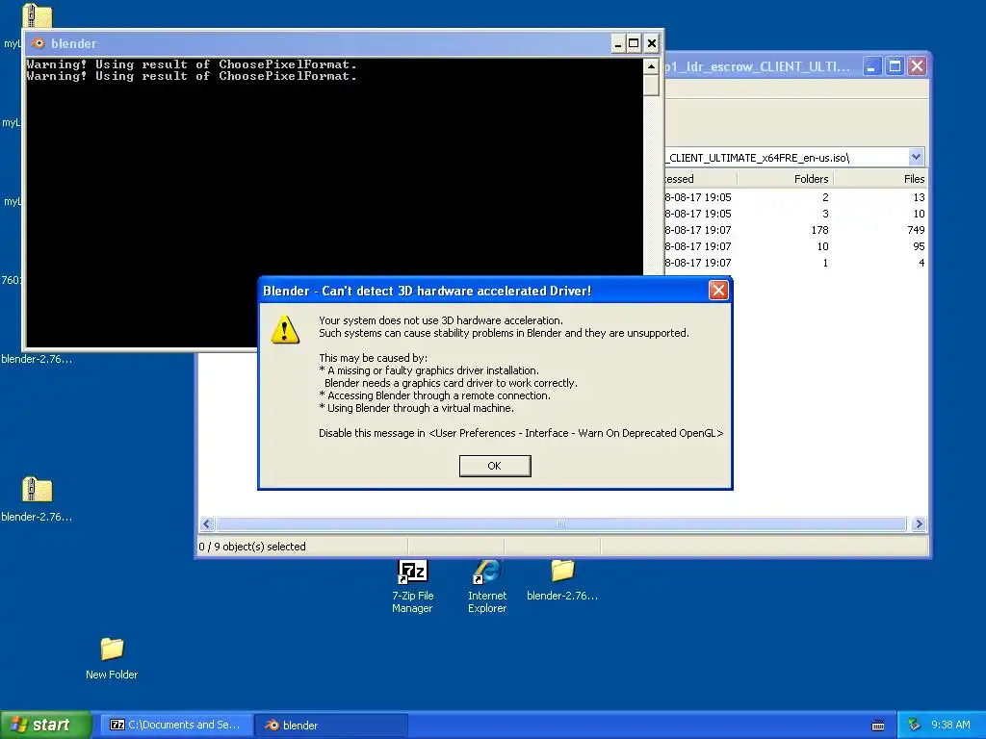Maximize the 7-Zip window
The image size is (986, 739).
[895, 66]
